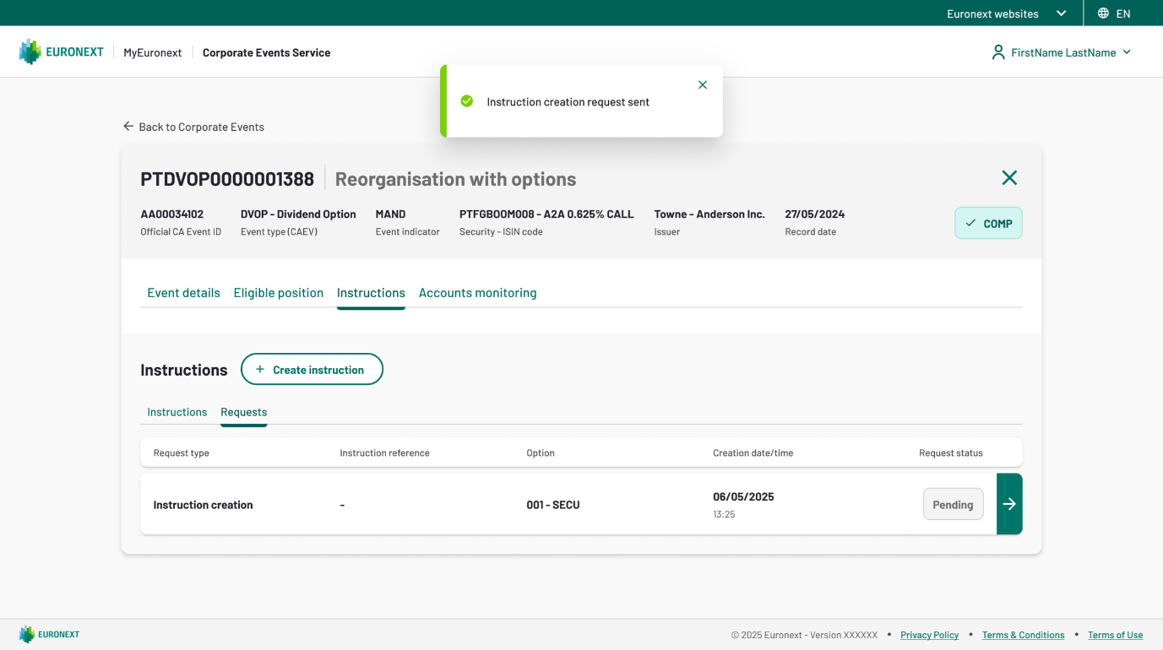Select the main Instructions tab
Image resolution: width=1163 pixels, height=650 pixels.
pyautogui.click(x=371, y=293)
